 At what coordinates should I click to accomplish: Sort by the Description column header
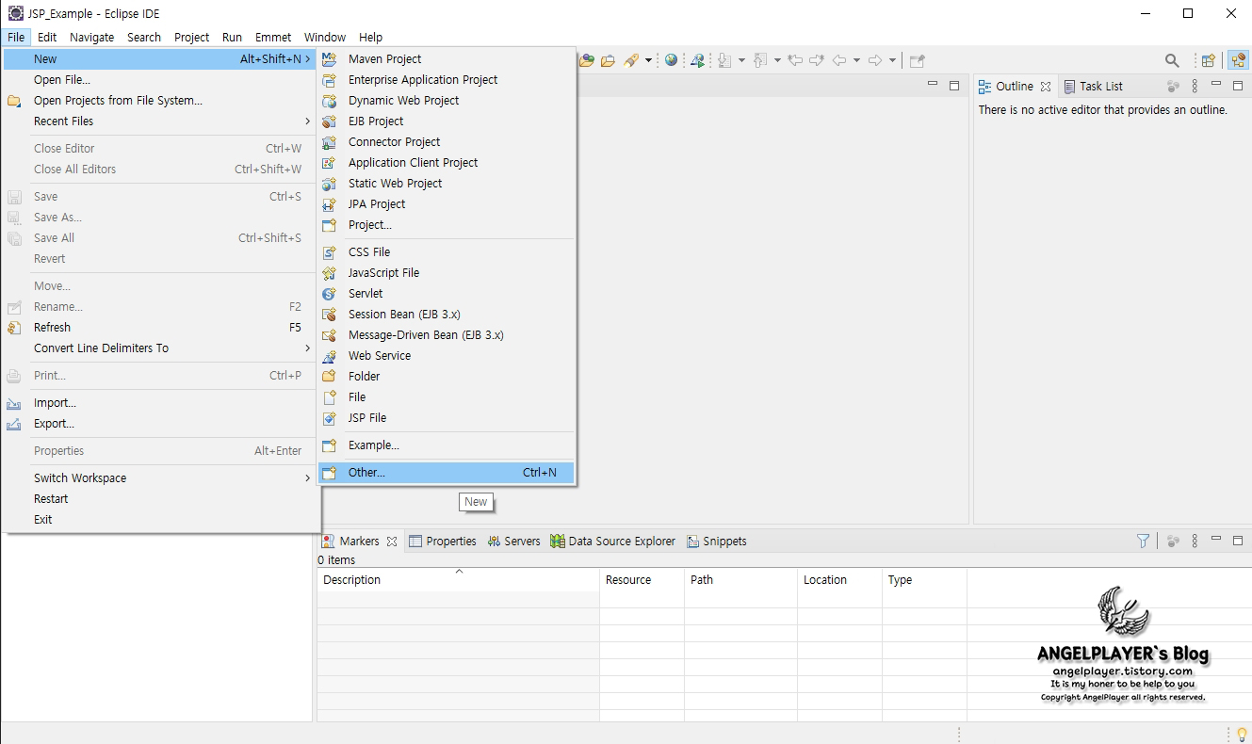(x=458, y=580)
